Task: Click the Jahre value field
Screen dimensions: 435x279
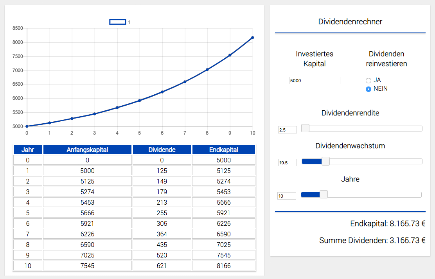Action: coord(287,196)
